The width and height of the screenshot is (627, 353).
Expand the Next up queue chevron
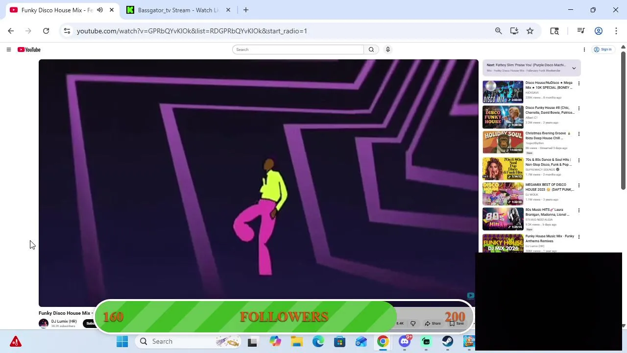[x=574, y=68]
